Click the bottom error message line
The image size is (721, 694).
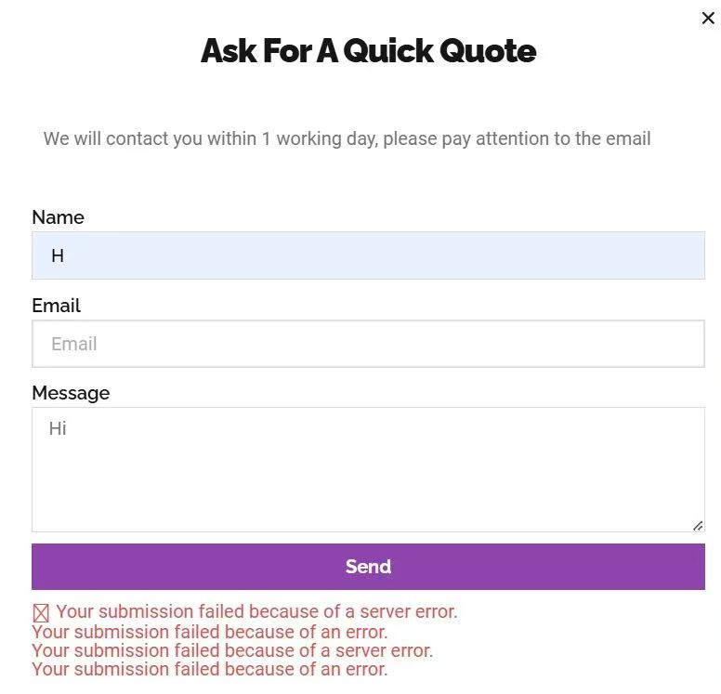209,670
